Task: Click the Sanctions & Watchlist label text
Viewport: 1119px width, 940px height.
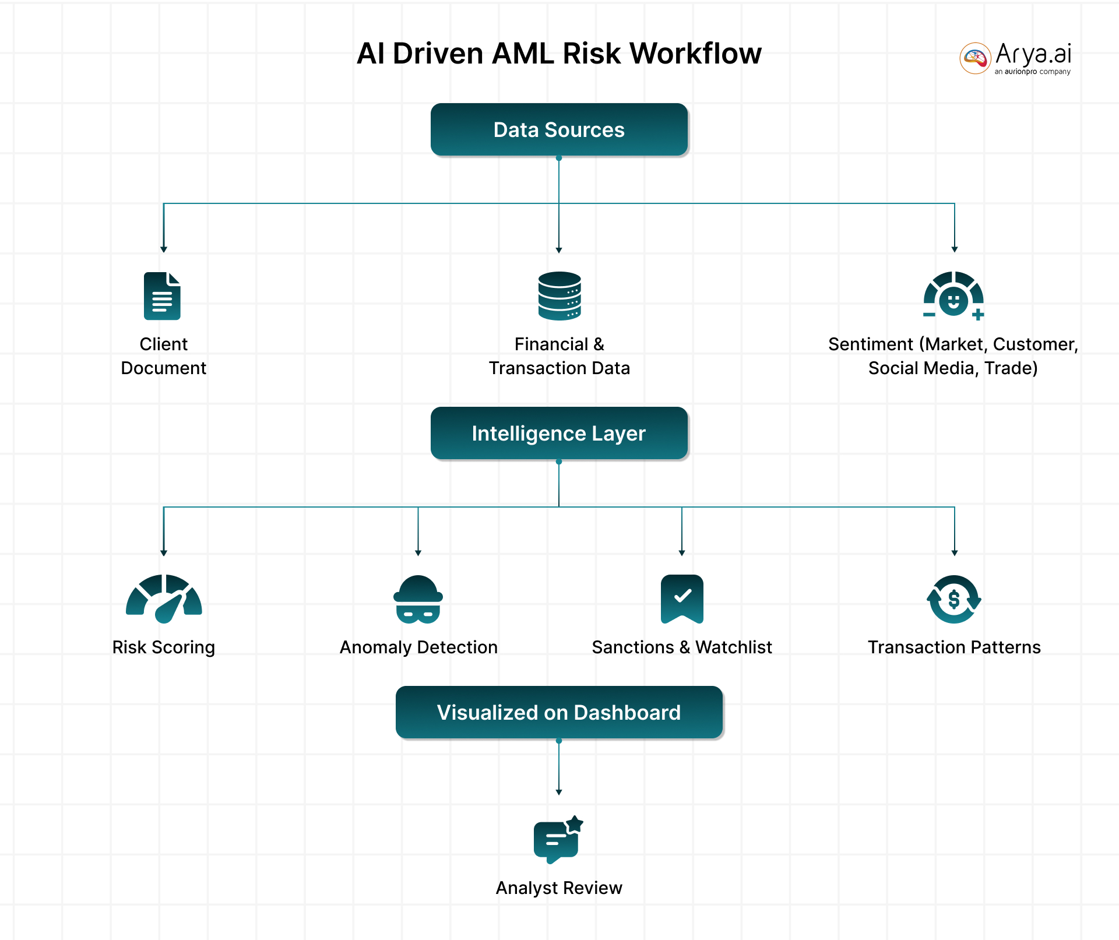Action: click(682, 647)
